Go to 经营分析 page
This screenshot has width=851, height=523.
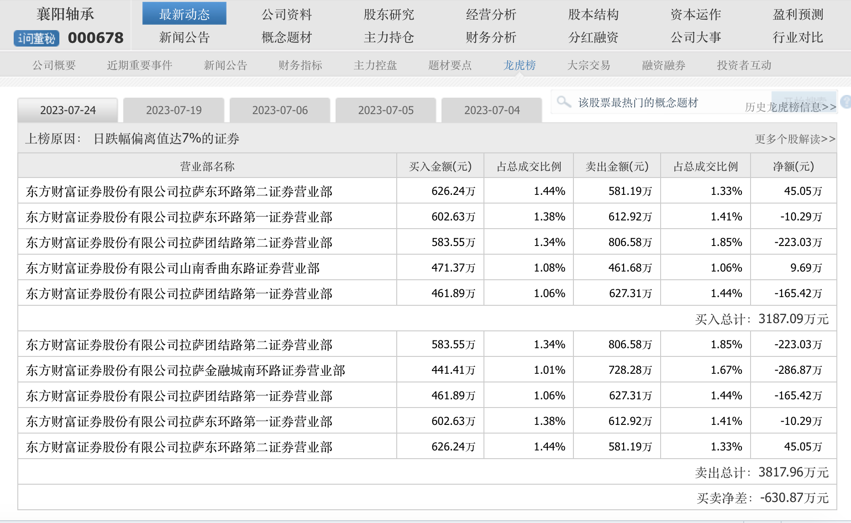(x=491, y=15)
